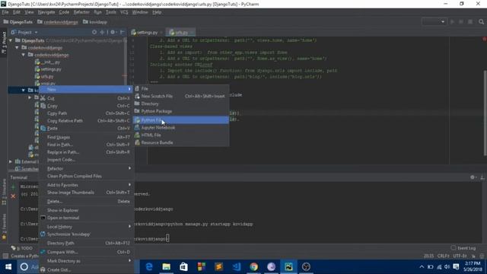Open Visual Studio Code from taskbar
The image size is (487, 274).
[237, 267]
